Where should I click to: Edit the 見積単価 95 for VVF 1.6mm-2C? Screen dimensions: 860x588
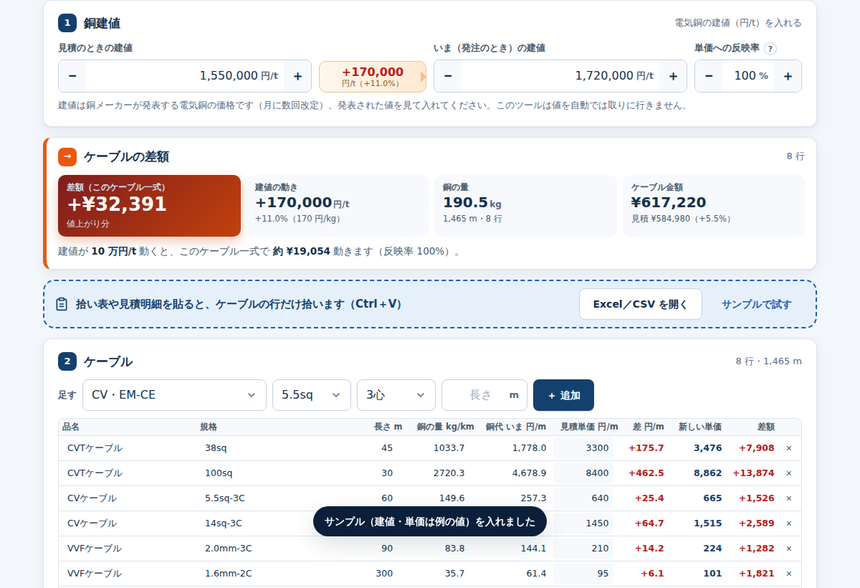[583, 574]
